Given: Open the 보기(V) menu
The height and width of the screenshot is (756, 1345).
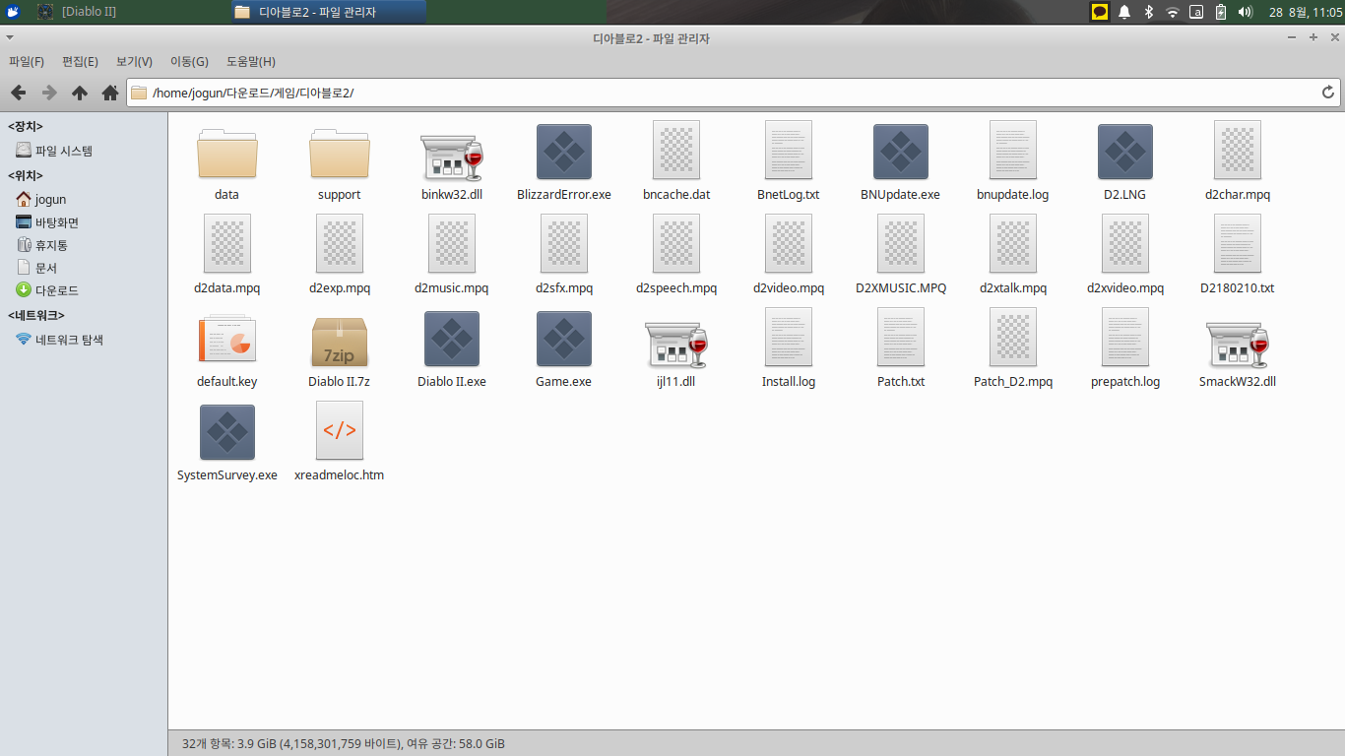Looking at the screenshot, I should (135, 61).
